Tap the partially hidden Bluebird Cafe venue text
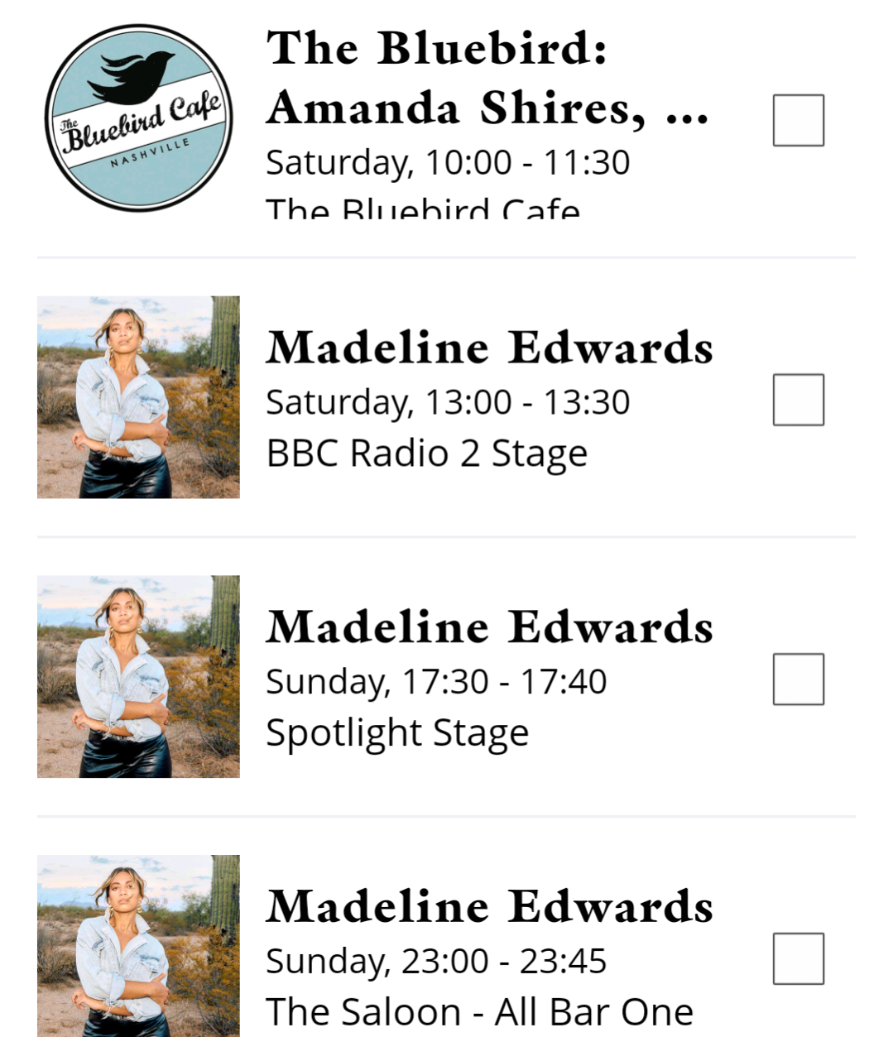The image size is (893, 1037). (x=422, y=208)
